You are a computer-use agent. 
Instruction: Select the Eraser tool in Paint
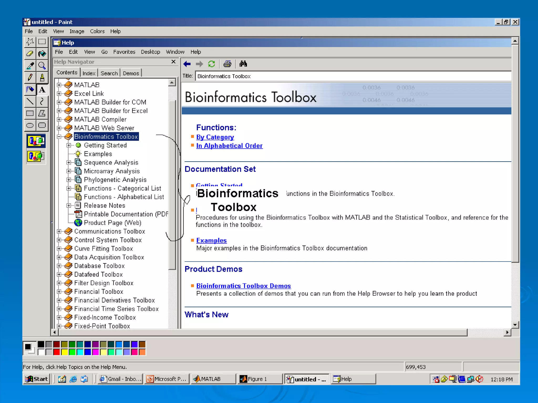30,54
